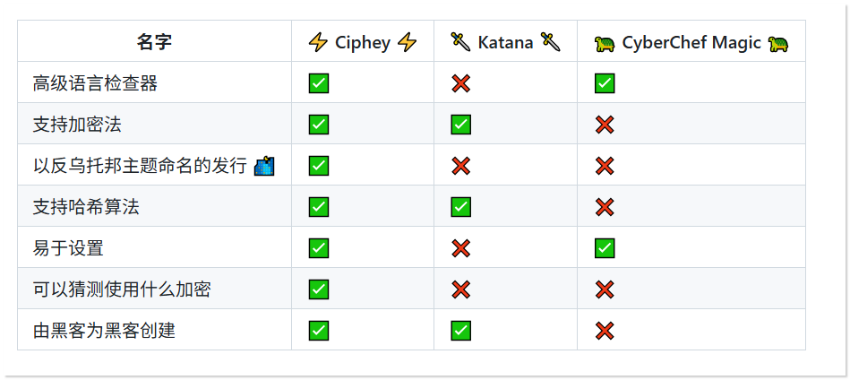
Task: Click Ciphey's green check for 可以猜测使用什么加密
Action: point(319,289)
